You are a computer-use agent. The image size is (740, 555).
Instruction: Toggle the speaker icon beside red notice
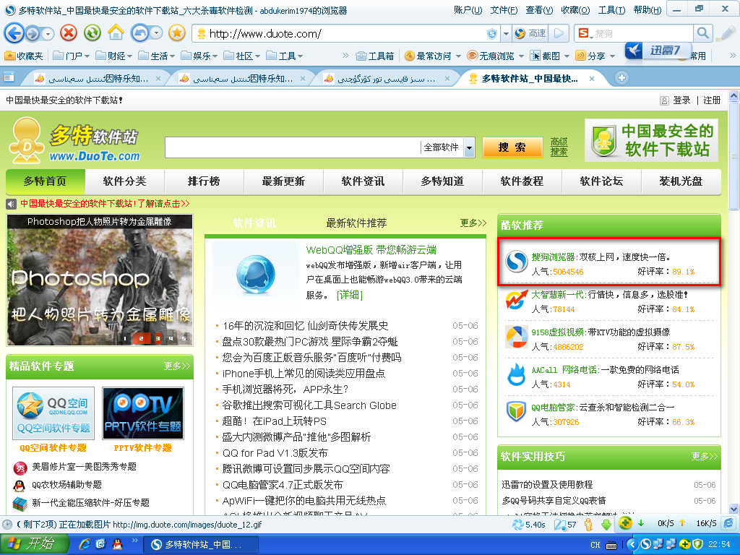tap(11, 204)
